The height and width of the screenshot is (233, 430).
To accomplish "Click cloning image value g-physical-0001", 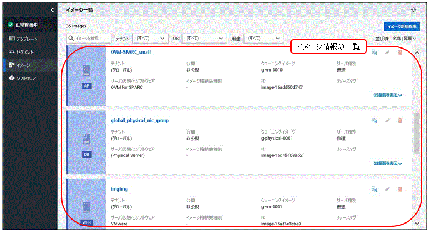I will [x=276, y=138].
